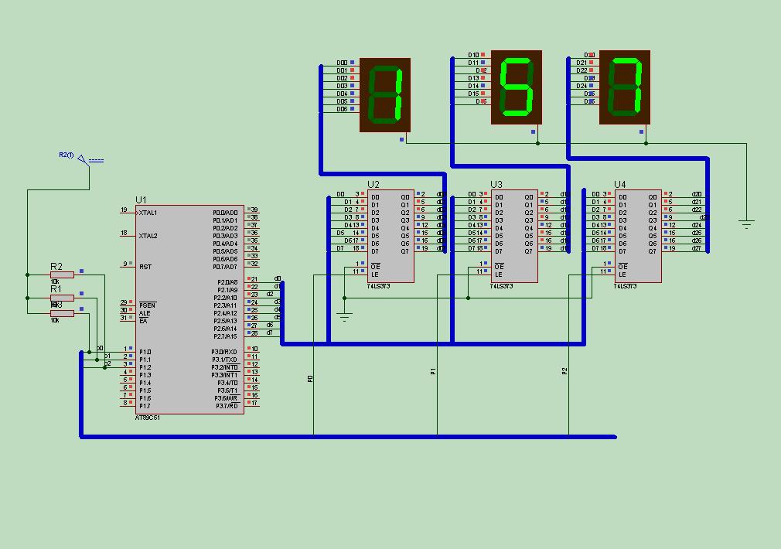The image size is (781, 549).
Task: Click the 'U3' reference label
Action: [x=496, y=185]
